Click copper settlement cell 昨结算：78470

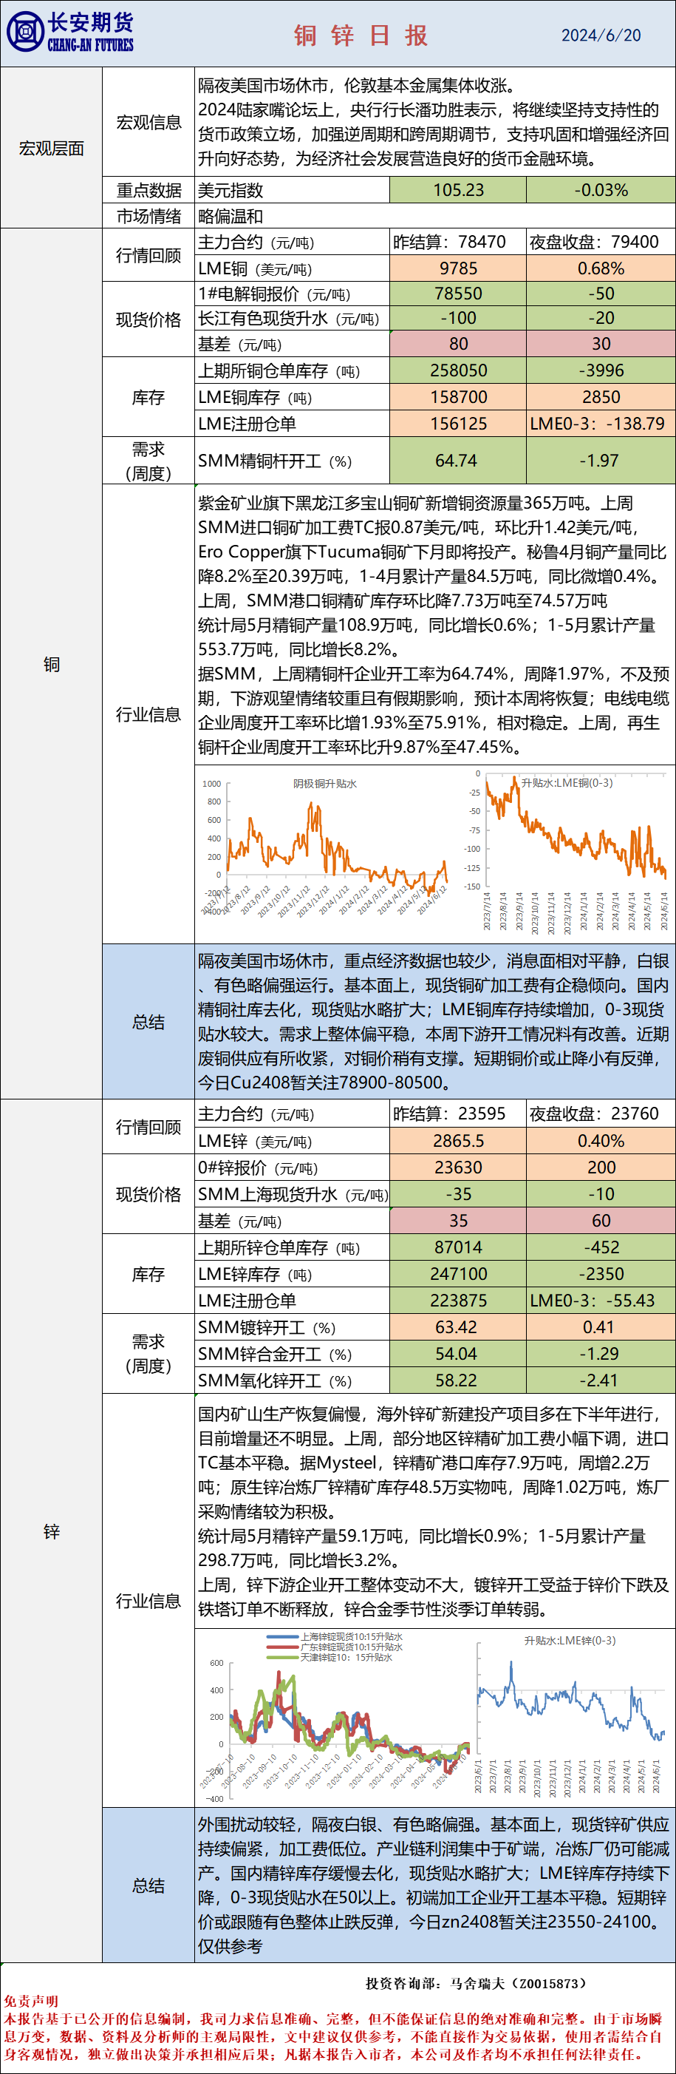point(458,243)
